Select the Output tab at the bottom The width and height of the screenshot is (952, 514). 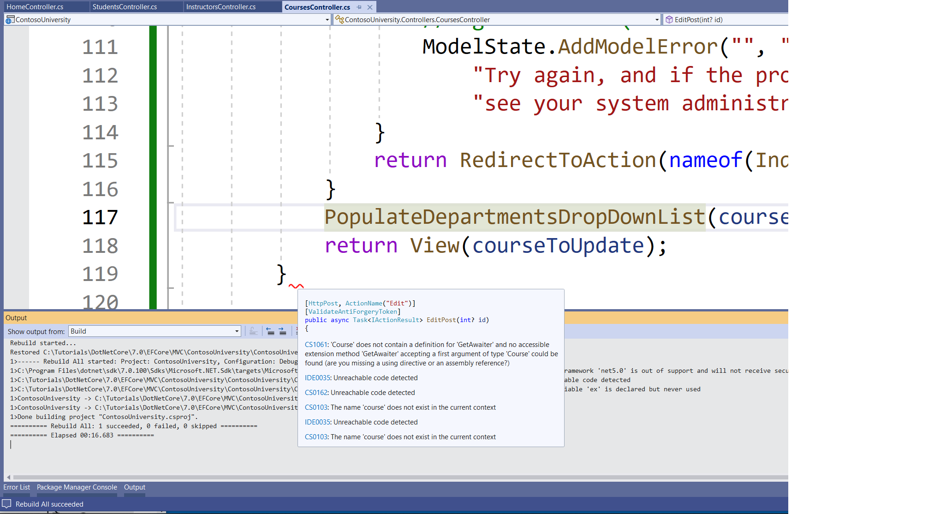pos(135,487)
